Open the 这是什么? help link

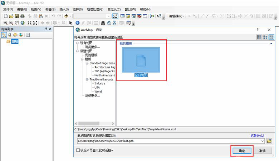[x=258, y=135]
